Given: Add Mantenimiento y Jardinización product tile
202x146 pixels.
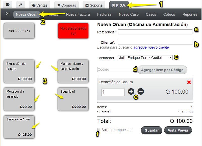Looking at the screenshot, I should (73, 71).
